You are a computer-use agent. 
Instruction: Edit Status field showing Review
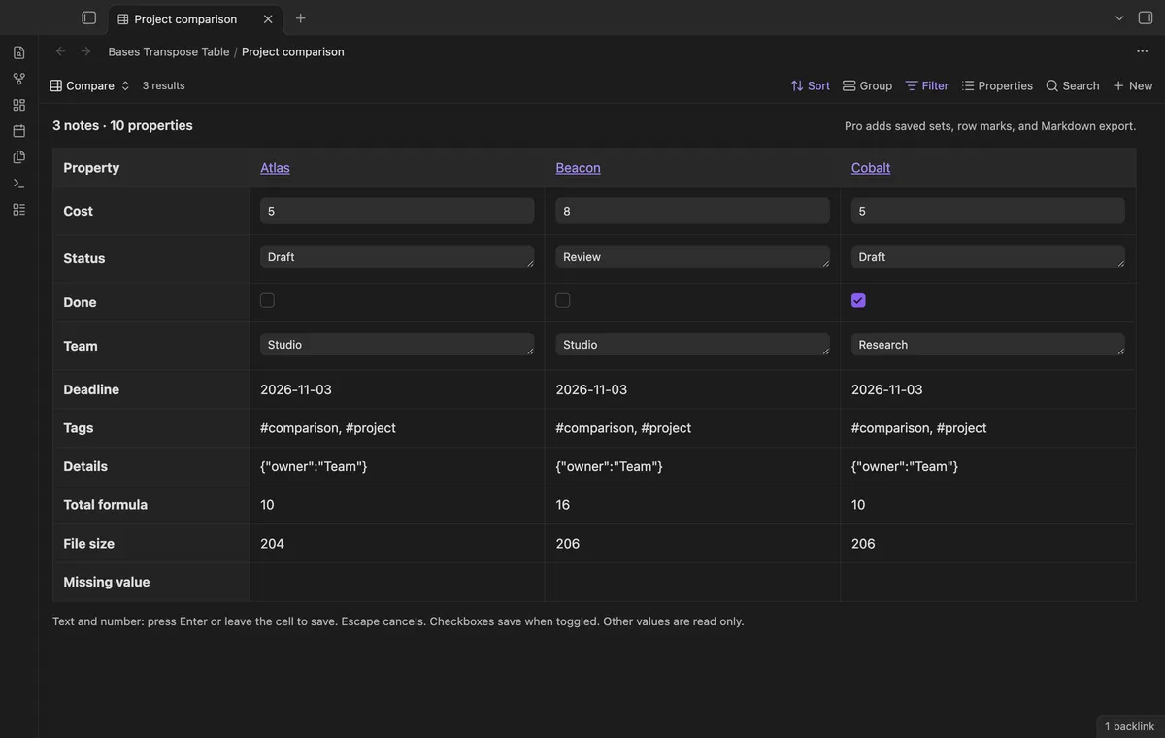pyautogui.click(x=693, y=257)
